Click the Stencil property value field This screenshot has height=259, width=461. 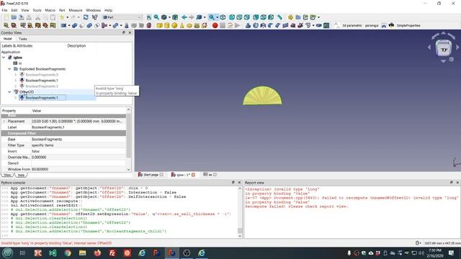[79, 163]
